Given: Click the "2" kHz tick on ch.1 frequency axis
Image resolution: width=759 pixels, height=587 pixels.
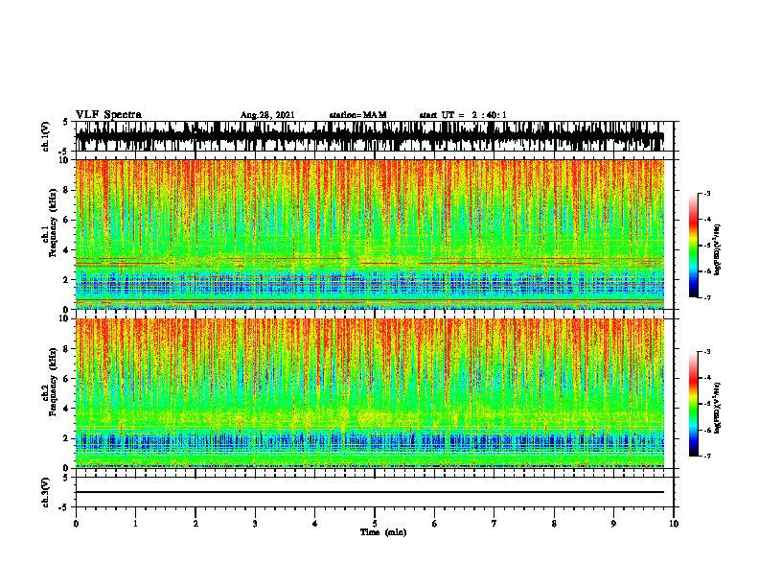Looking at the screenshot, I should 68,279.
